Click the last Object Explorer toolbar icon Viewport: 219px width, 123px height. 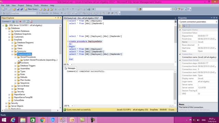(31, 22)
